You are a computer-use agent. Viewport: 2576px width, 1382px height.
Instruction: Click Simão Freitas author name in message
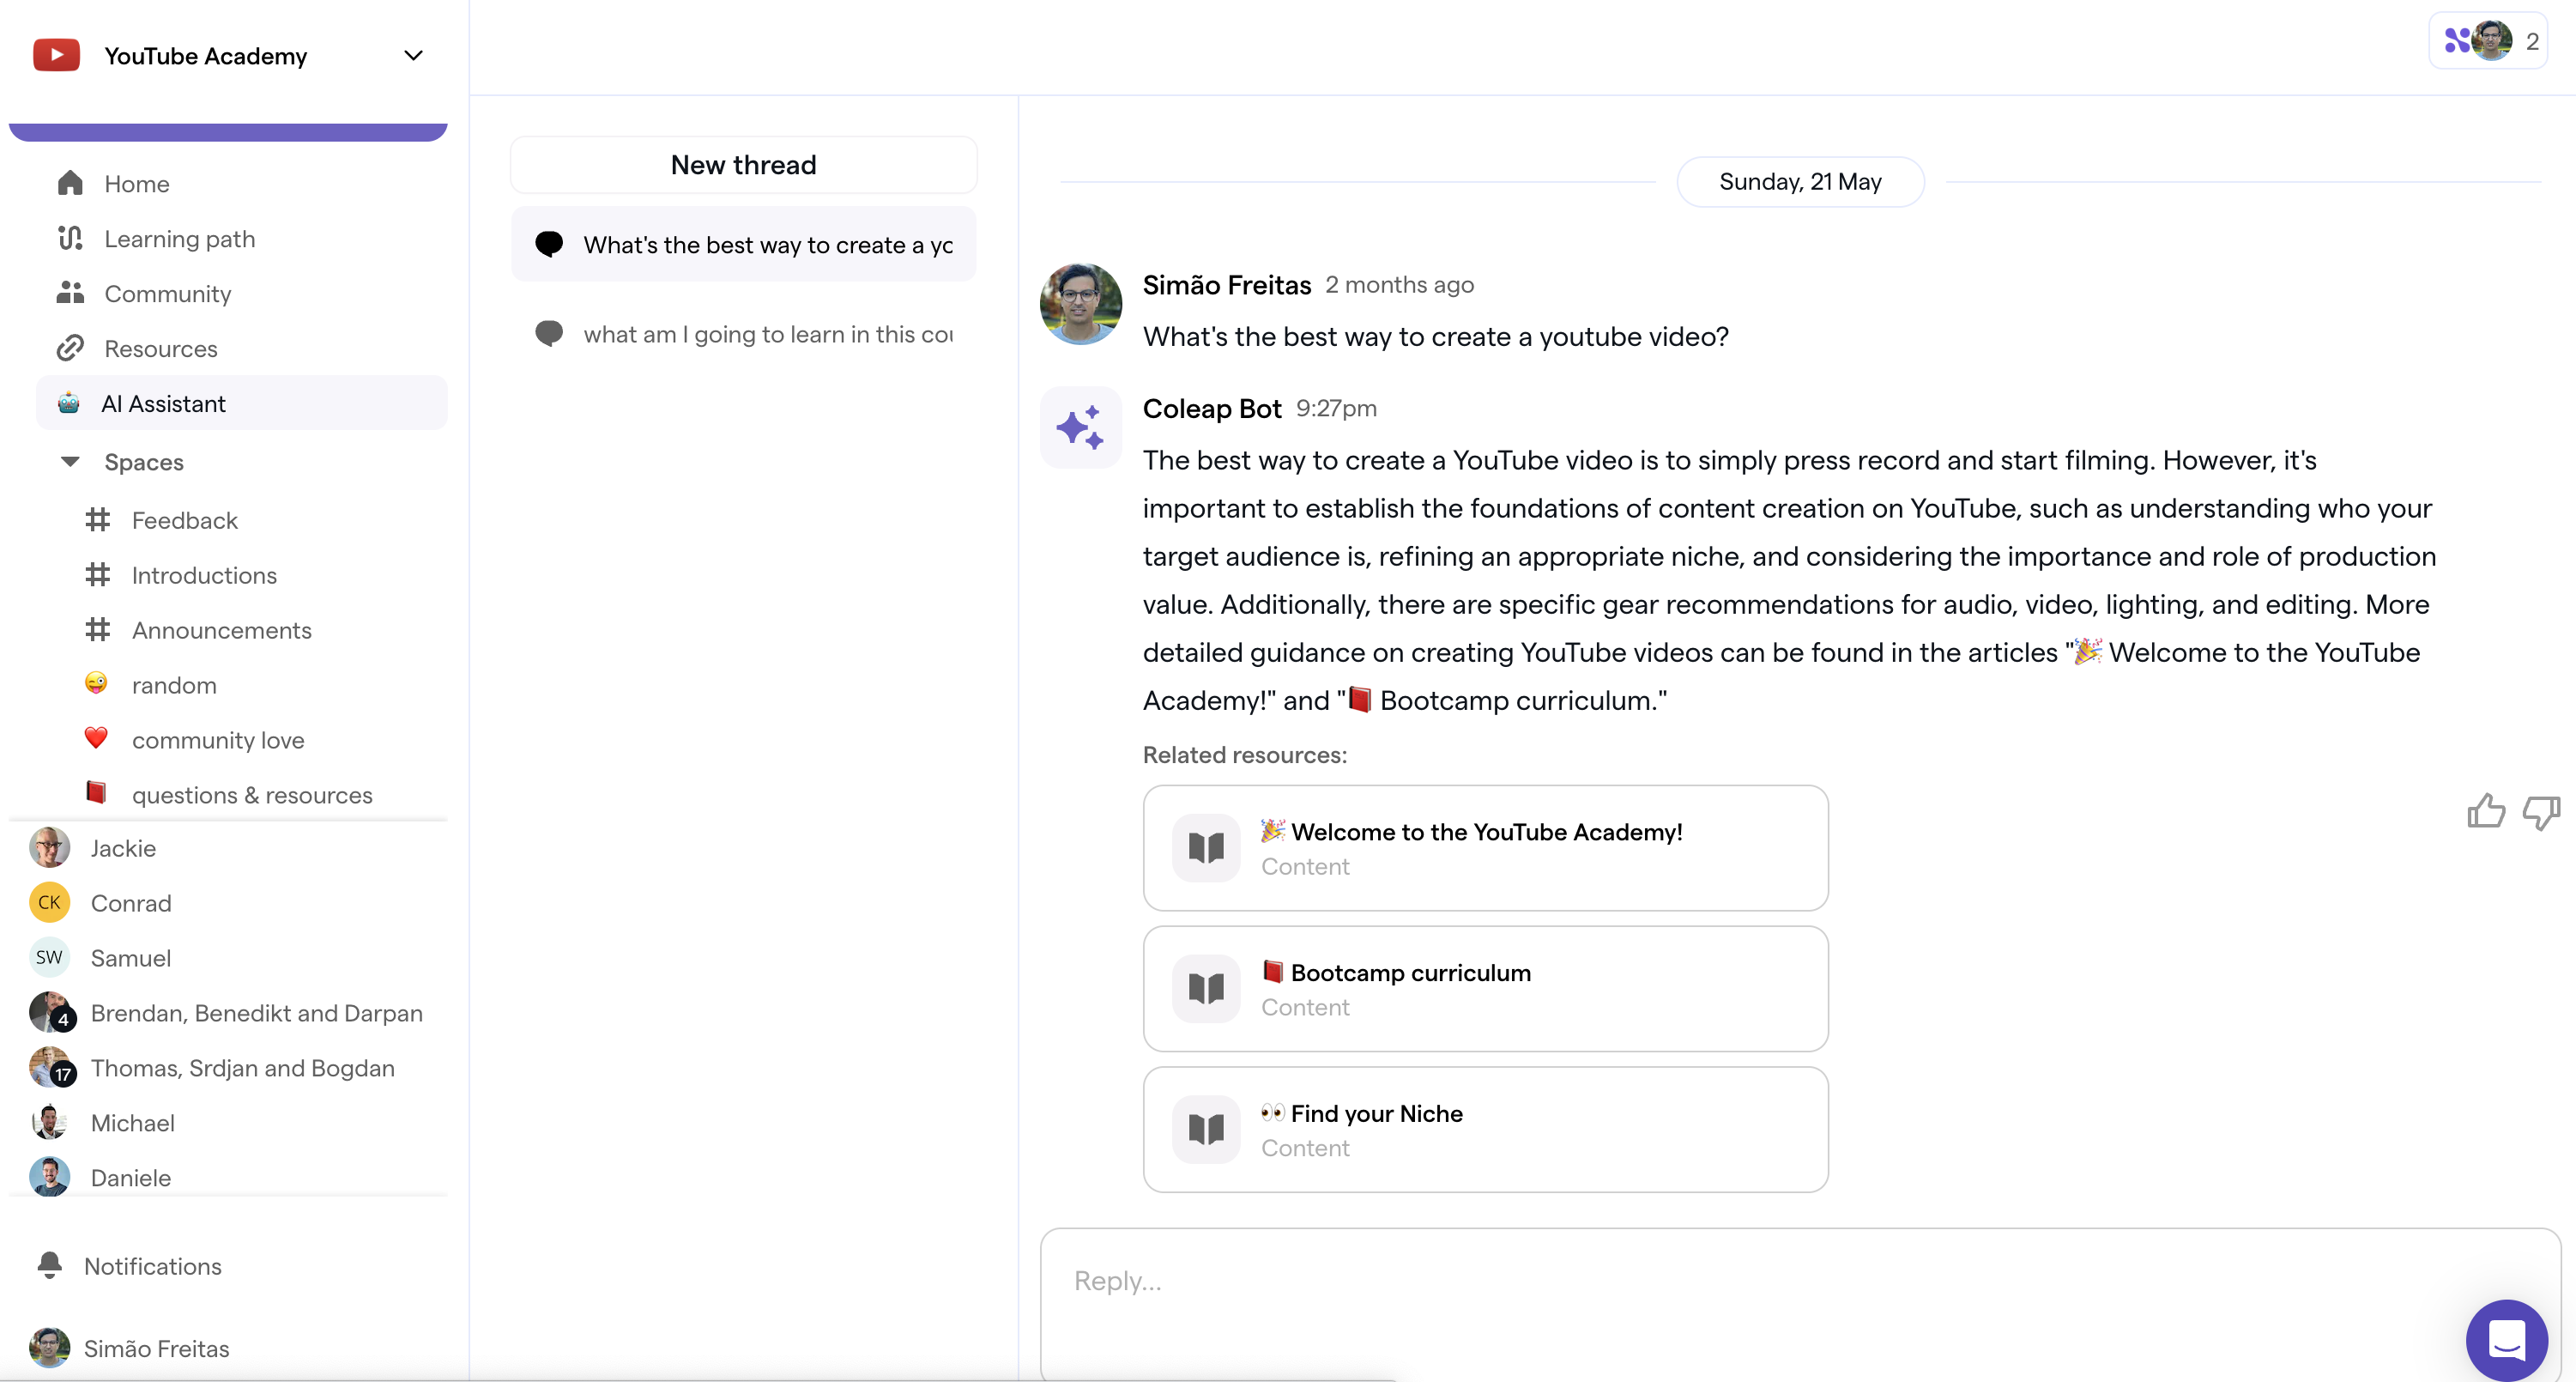pos(1227,285)
